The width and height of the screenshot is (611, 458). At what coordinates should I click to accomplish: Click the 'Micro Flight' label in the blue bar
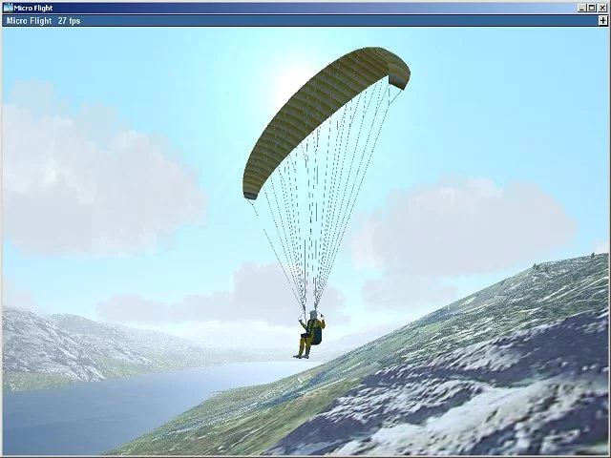point(30,21)
